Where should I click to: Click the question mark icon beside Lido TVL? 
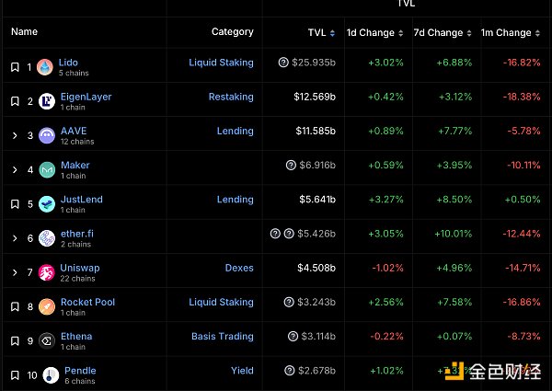[x=282, y=63]
